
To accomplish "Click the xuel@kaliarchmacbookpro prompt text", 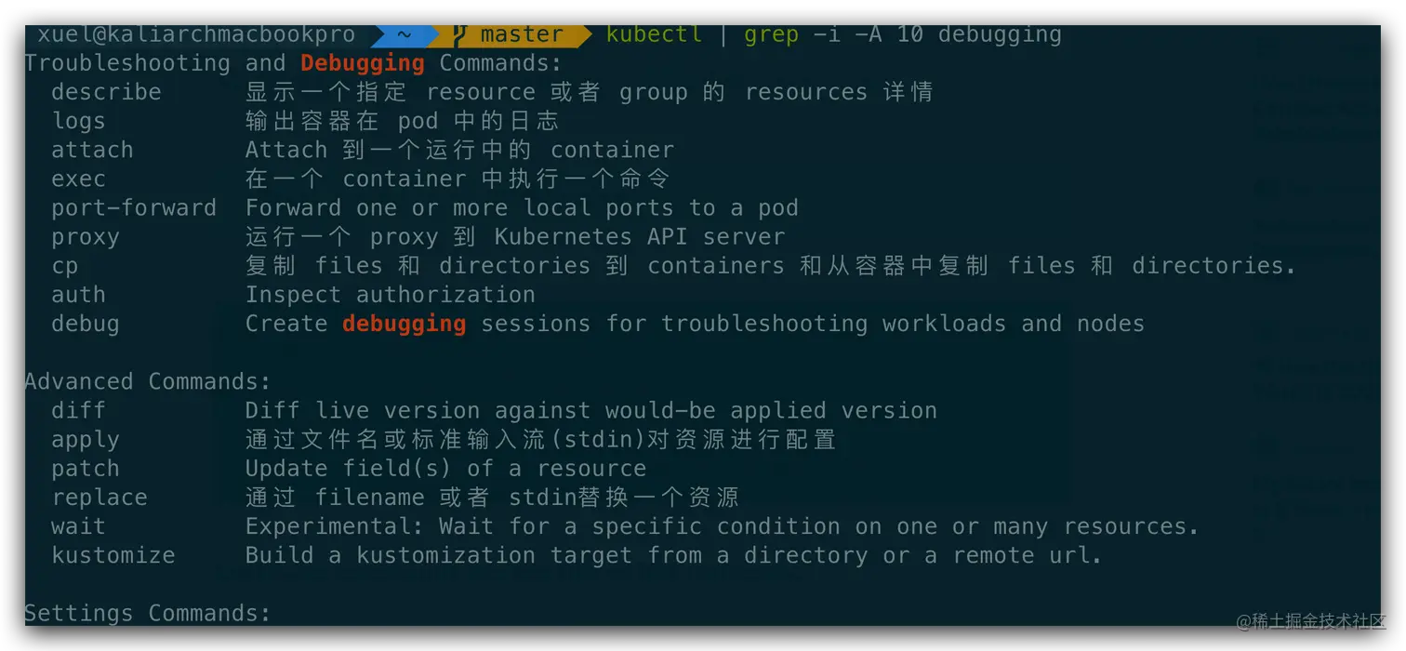I will 196,34.
